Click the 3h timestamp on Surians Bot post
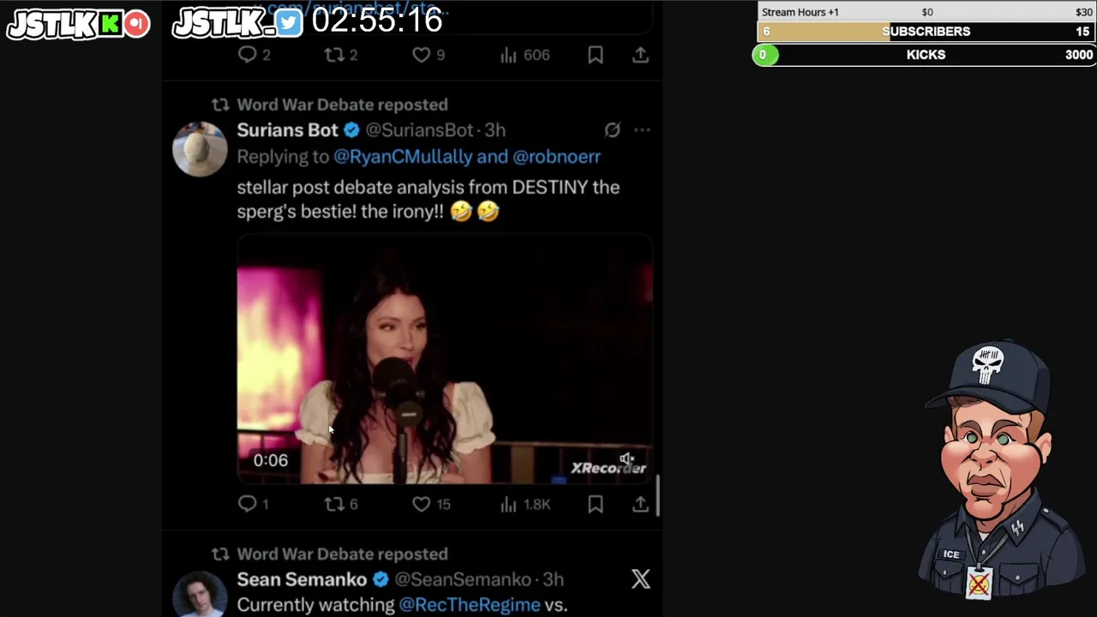This screenshot has height=617, width=1097. pos(495,130)
